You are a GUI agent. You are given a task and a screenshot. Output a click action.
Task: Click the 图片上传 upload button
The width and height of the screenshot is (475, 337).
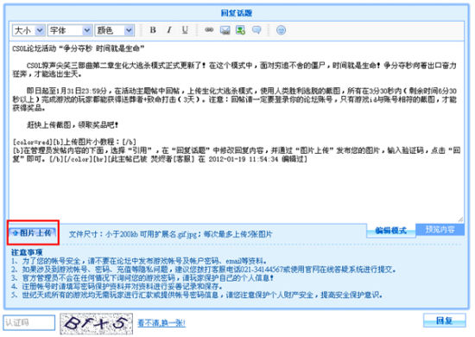pyautogui.click(x=33, y=232)
